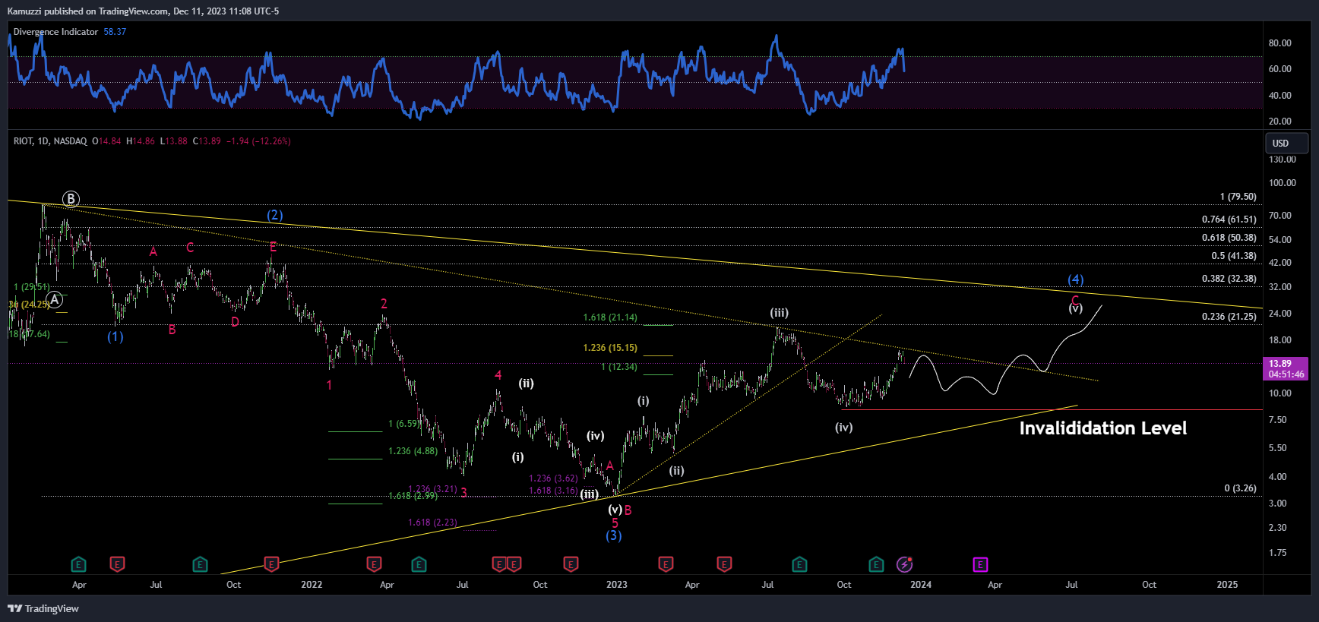Click the left of the two adjacent red earnings markers
Screen dimensions: 1319x622
coord(499,564)
